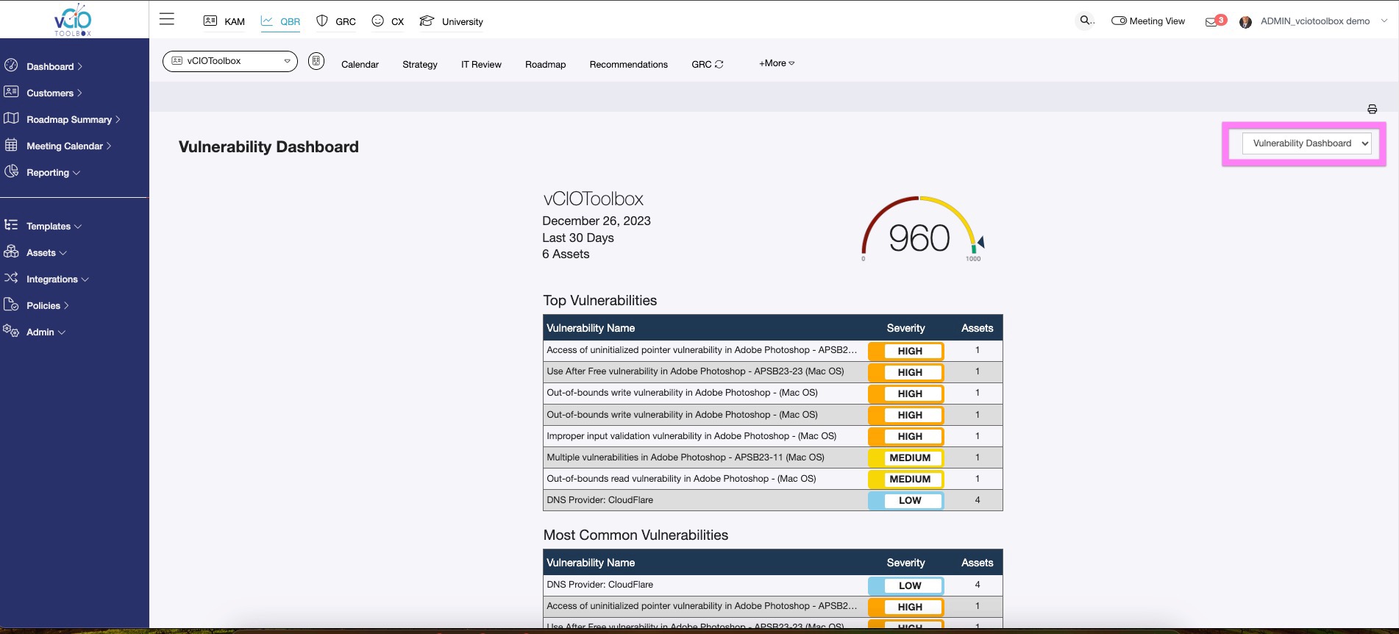Click the ADMIN_vciotoolbox demo username
Image resolution: width=1399 pixels, height=634 pixels.
click(x=1315, y=21)
